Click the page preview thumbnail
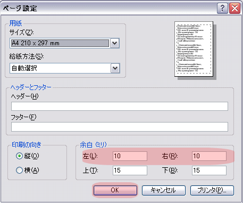Viewport: 243px width, 203px height. point(194,49)
